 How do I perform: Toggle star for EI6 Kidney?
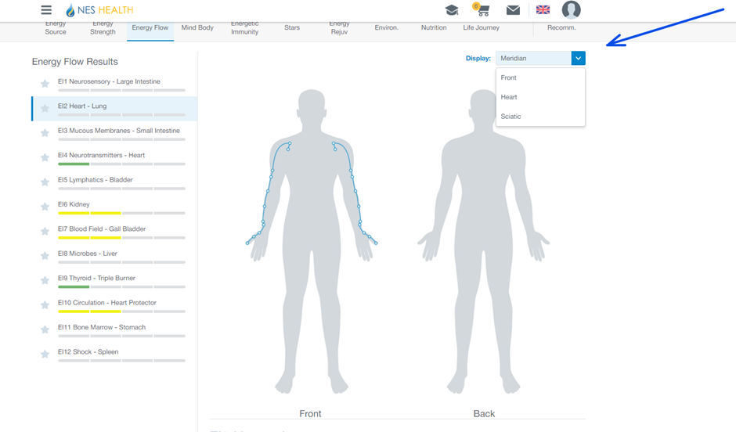click(x=45, y=207)
